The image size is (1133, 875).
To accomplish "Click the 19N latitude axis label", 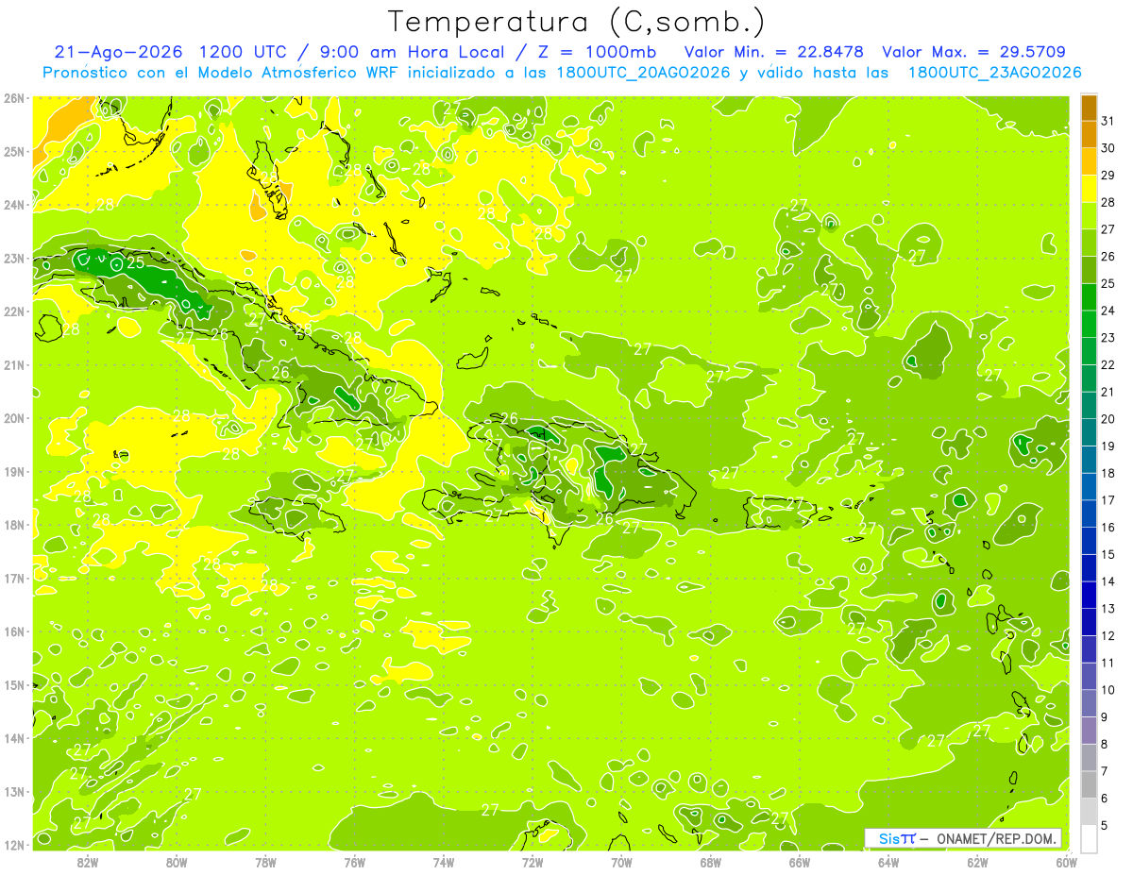I will coord(15,472).
